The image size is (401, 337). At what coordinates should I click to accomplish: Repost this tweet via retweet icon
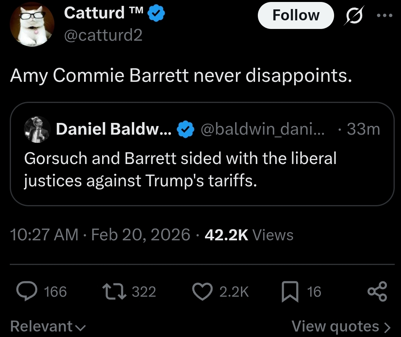(113, 292)
